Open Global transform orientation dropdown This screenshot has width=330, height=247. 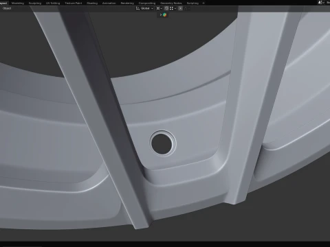pyautogui.click(x=144, y=8)
